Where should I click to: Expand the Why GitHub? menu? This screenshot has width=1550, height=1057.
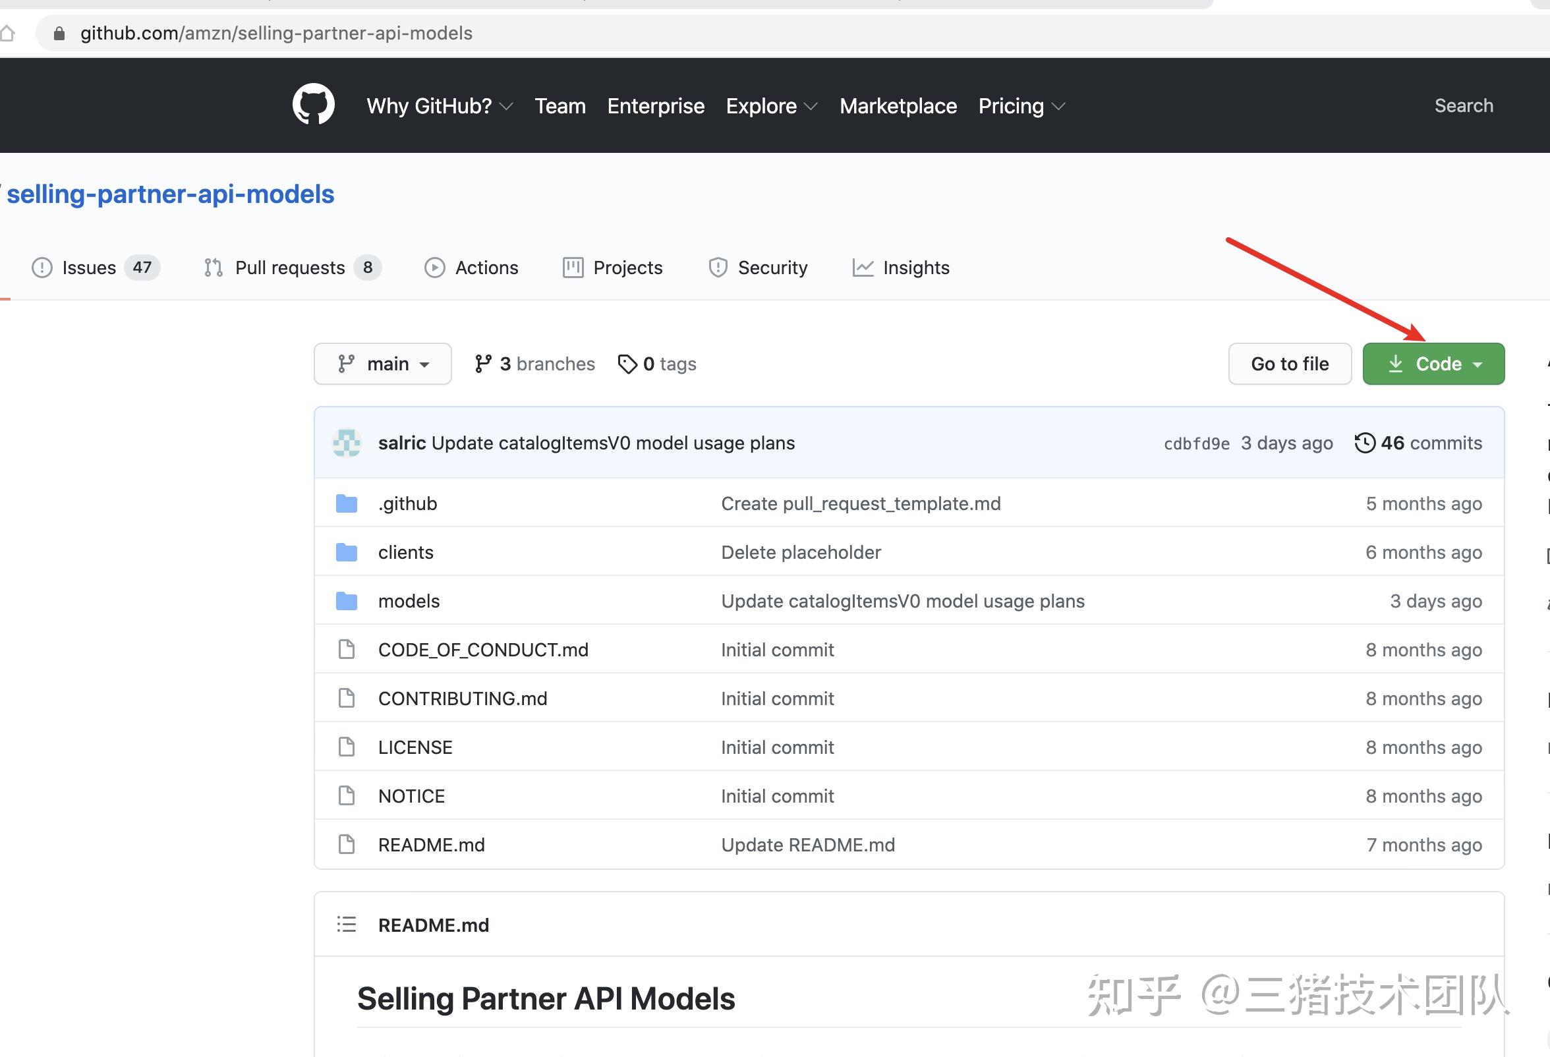click(440, 106)
